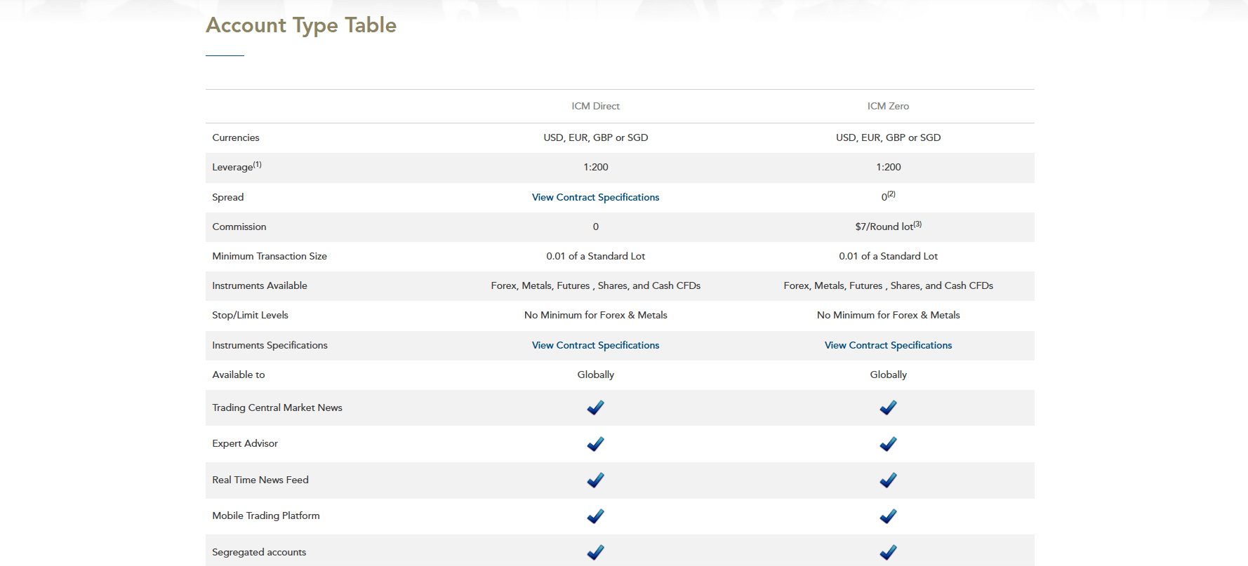This screenshot has width=1248, height=566.
Task: Click ICM Zero checkmark for Real Time News Feed
Action: pos(888,480)
